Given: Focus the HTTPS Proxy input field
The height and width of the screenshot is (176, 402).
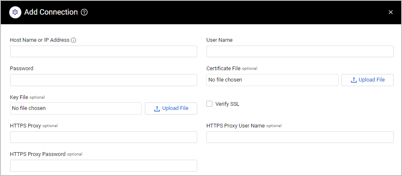Looking at the screenshot, I should [103, 137].
